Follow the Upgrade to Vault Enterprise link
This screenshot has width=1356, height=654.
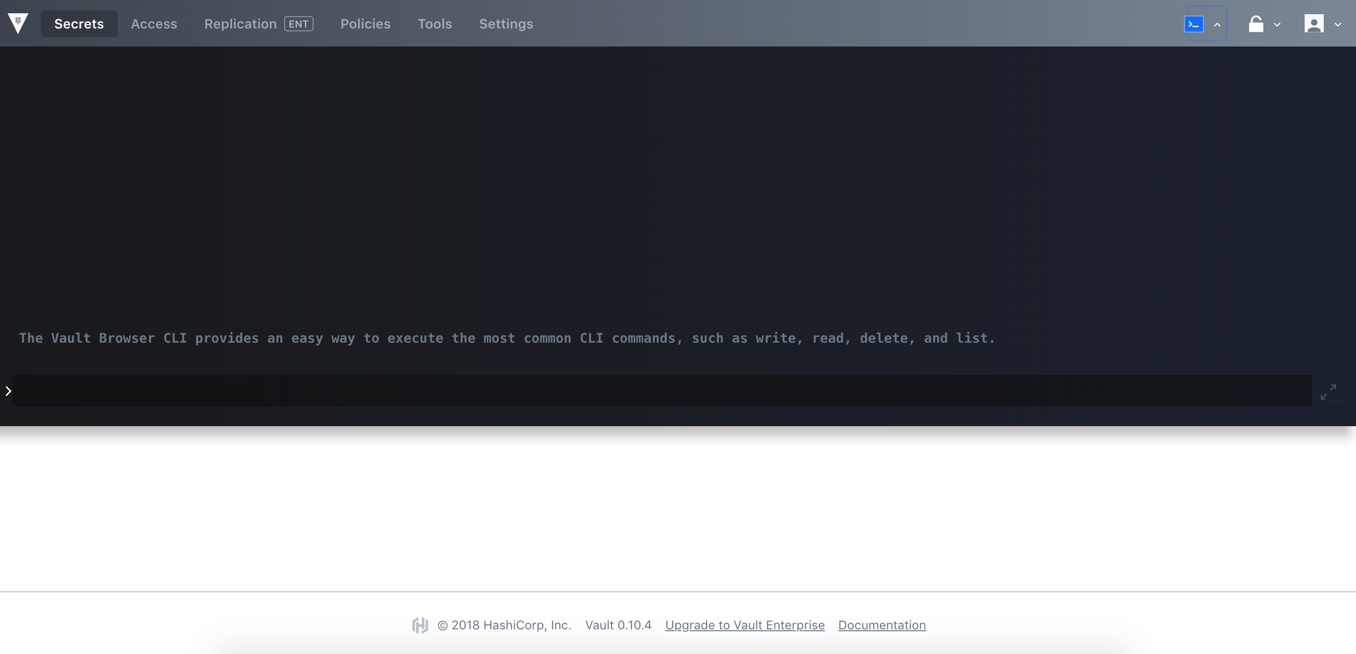coord(745,625)
